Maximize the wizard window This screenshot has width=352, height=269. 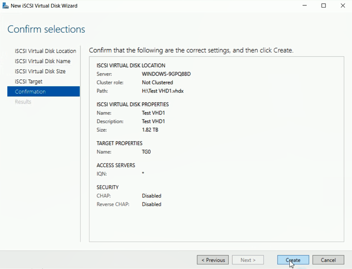click(324, 6)
